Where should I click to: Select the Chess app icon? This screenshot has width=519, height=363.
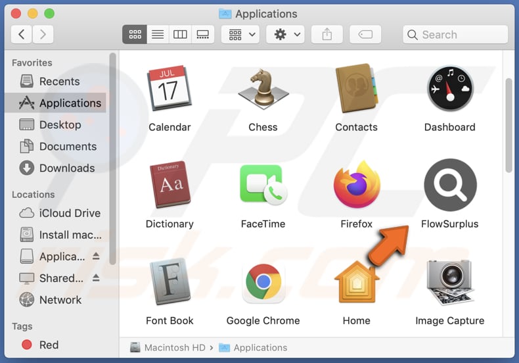coord(263,89)
